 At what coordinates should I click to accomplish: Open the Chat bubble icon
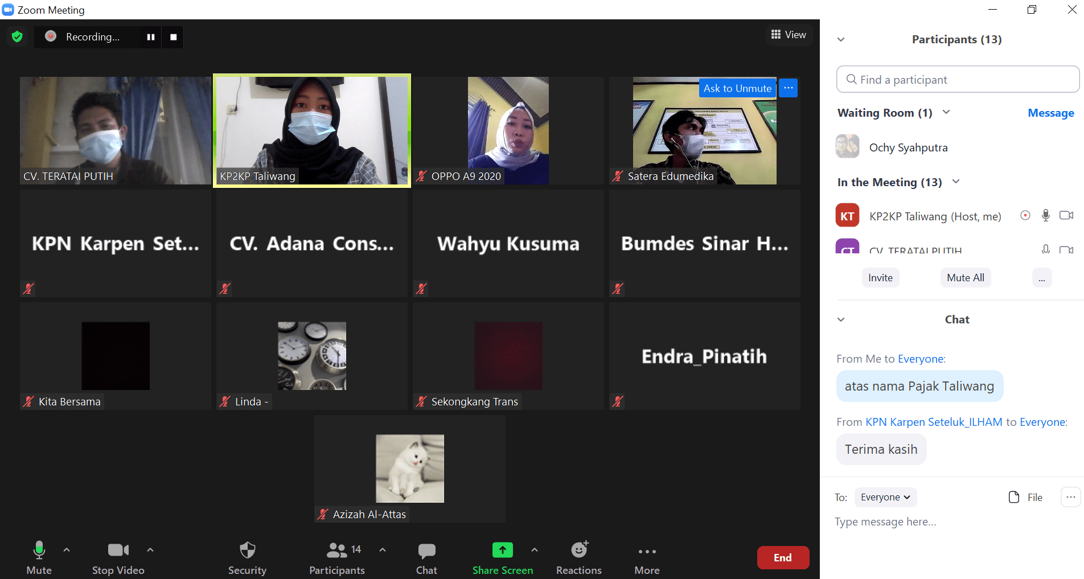pyautogui.click(x=426, y=551)
